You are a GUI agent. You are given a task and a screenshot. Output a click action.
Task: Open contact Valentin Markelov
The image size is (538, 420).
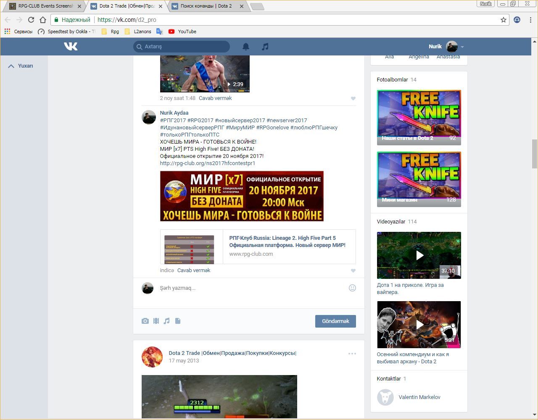[x=419, y=397]
